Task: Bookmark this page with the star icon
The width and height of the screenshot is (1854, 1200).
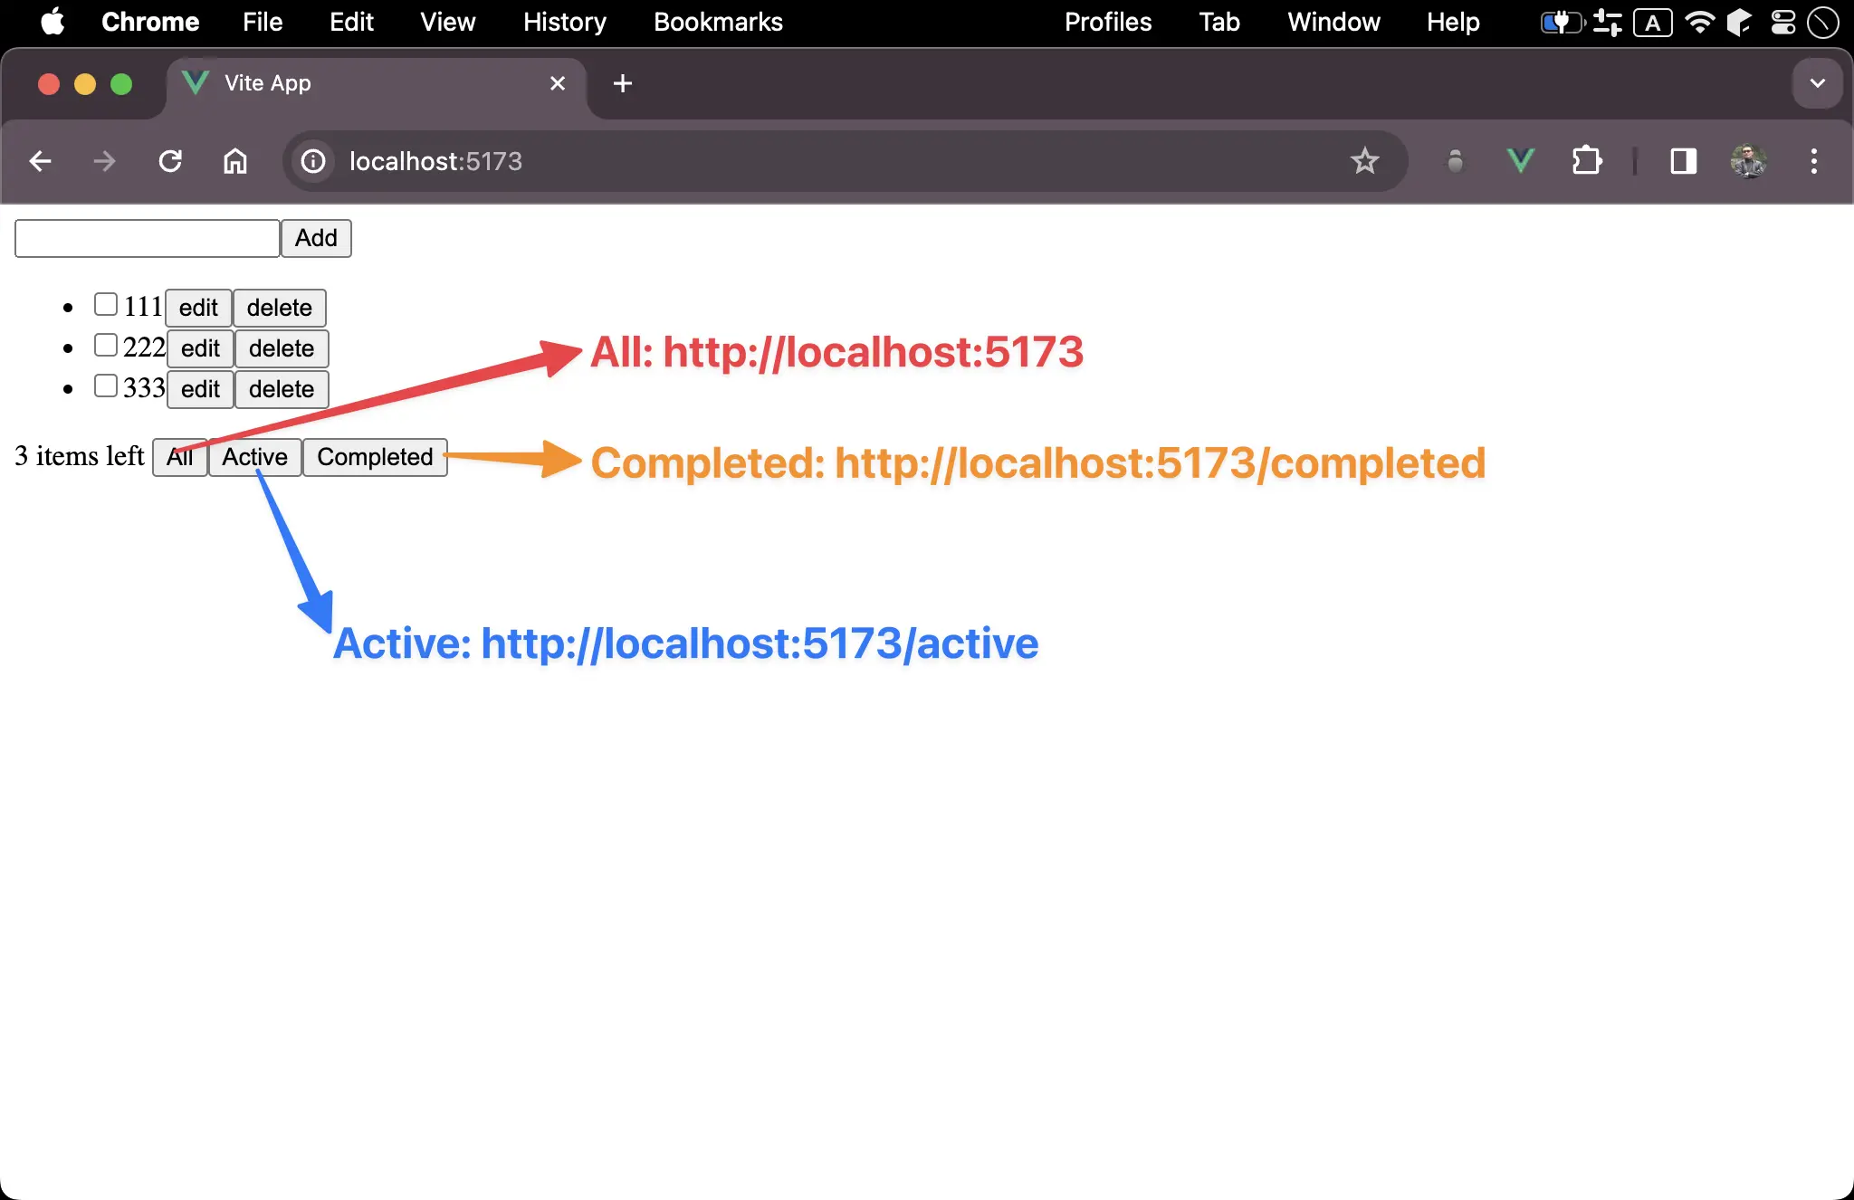Action: tap(1364, 161)
